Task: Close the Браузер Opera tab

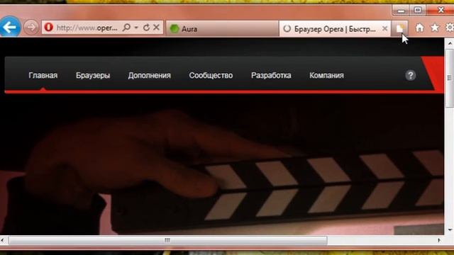Action: pyautogui.click(x=384, y=28)
